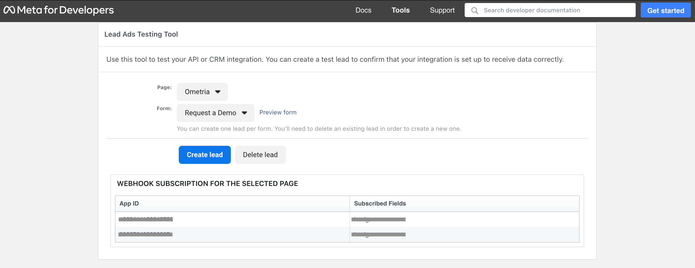
Task: Click the 'Use this tool to test your API' description
Action: 335,59
